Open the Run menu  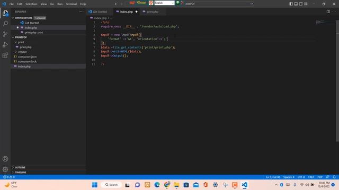click(60, 4)
